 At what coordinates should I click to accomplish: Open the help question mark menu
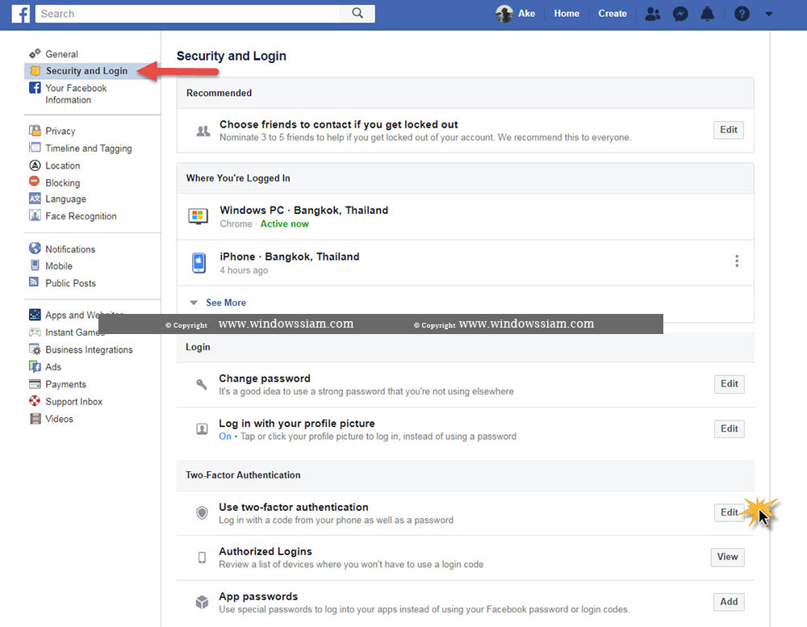click(x=741, y=14)
